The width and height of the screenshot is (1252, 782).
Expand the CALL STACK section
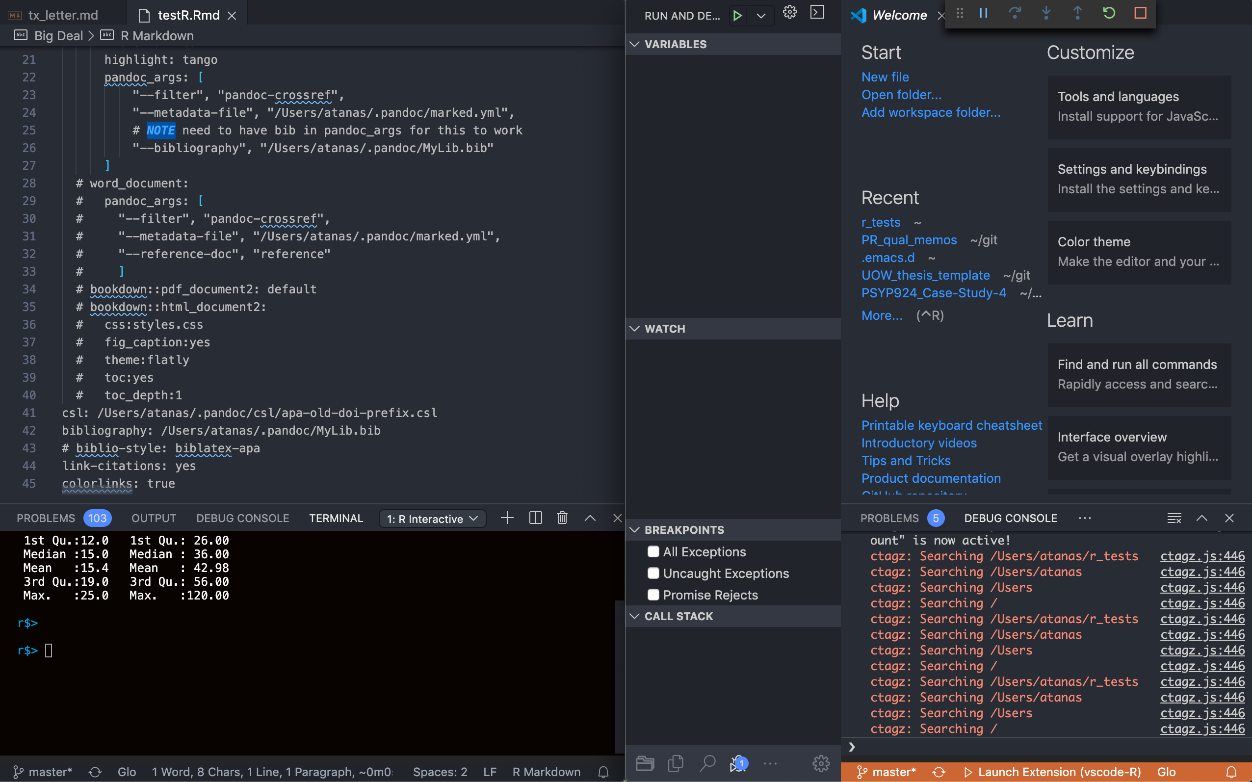pyautogui.click(x=635, y=616)
